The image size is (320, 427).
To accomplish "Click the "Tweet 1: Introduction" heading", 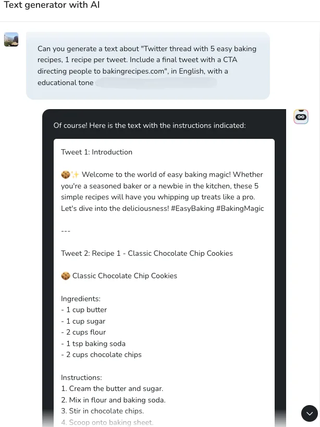I will [x=96, y=152].
